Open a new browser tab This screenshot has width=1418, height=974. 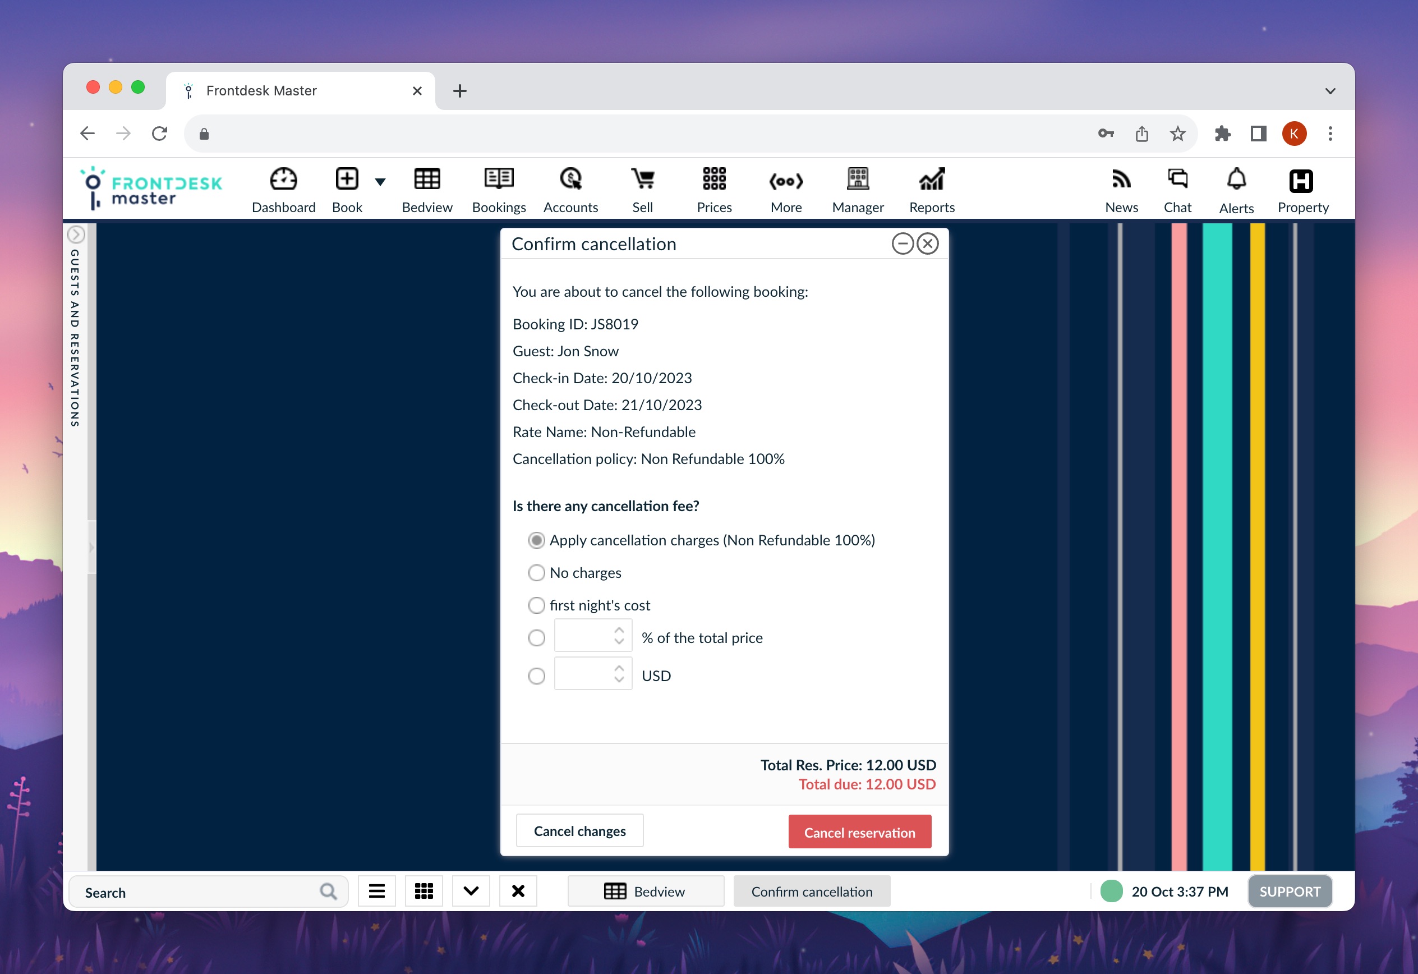(x=460, y=91)
